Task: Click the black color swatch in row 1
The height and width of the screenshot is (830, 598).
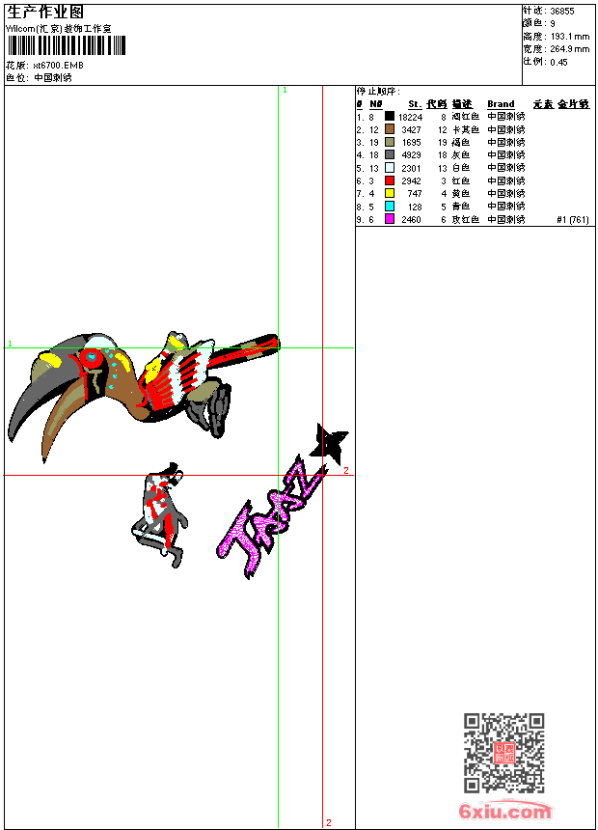Action: (390, 116)
